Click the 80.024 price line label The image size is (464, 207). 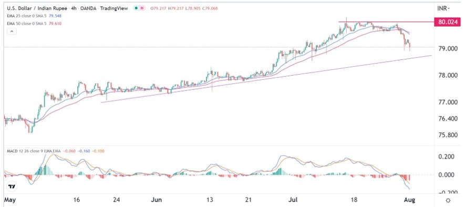point(447,22)
